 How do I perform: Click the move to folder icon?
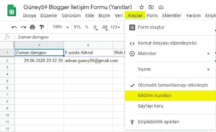pos(151,7)
